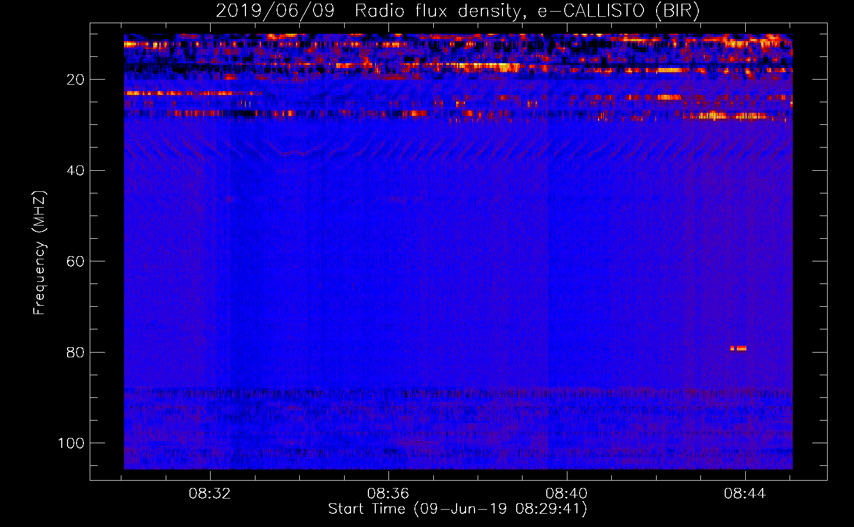The height and width of the screenshot is (527, 854).
Task: Select the 08:40 time tick label
Action: tap(567, 494)
